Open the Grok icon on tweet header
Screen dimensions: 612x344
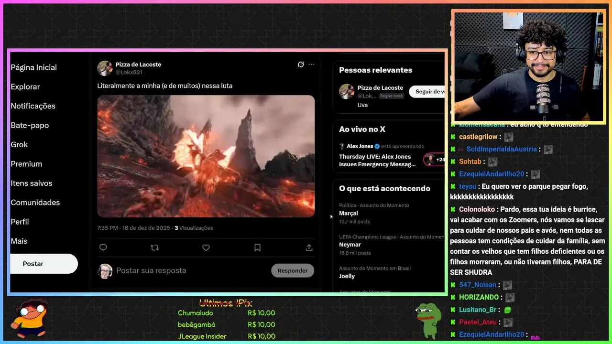click(301, 64)
